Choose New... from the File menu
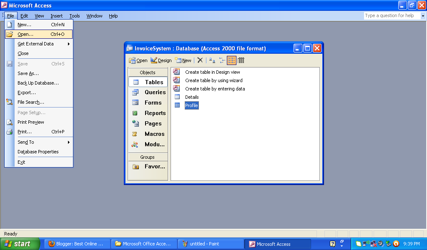Viewport: 427px width, 250px height. 39,25
